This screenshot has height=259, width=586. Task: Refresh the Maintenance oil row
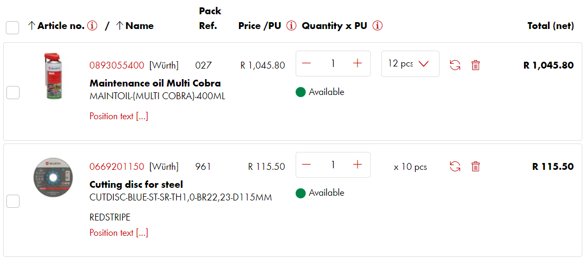[455, 65]
